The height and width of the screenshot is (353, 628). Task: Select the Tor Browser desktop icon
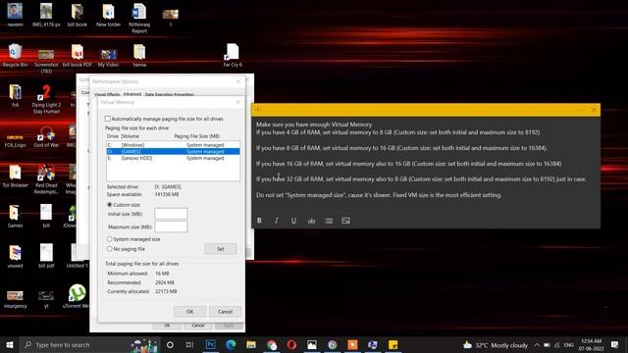tap(16, 176)
